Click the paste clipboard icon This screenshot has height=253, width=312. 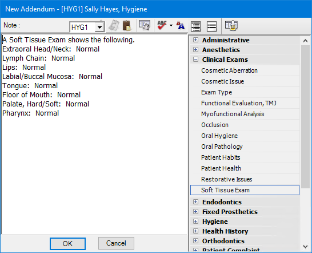click(x=126, y=26)
